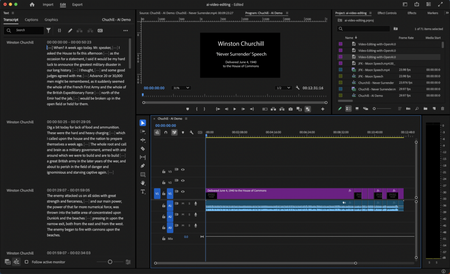Select the Type tool
450x274 pixels.
coord(143,192)
